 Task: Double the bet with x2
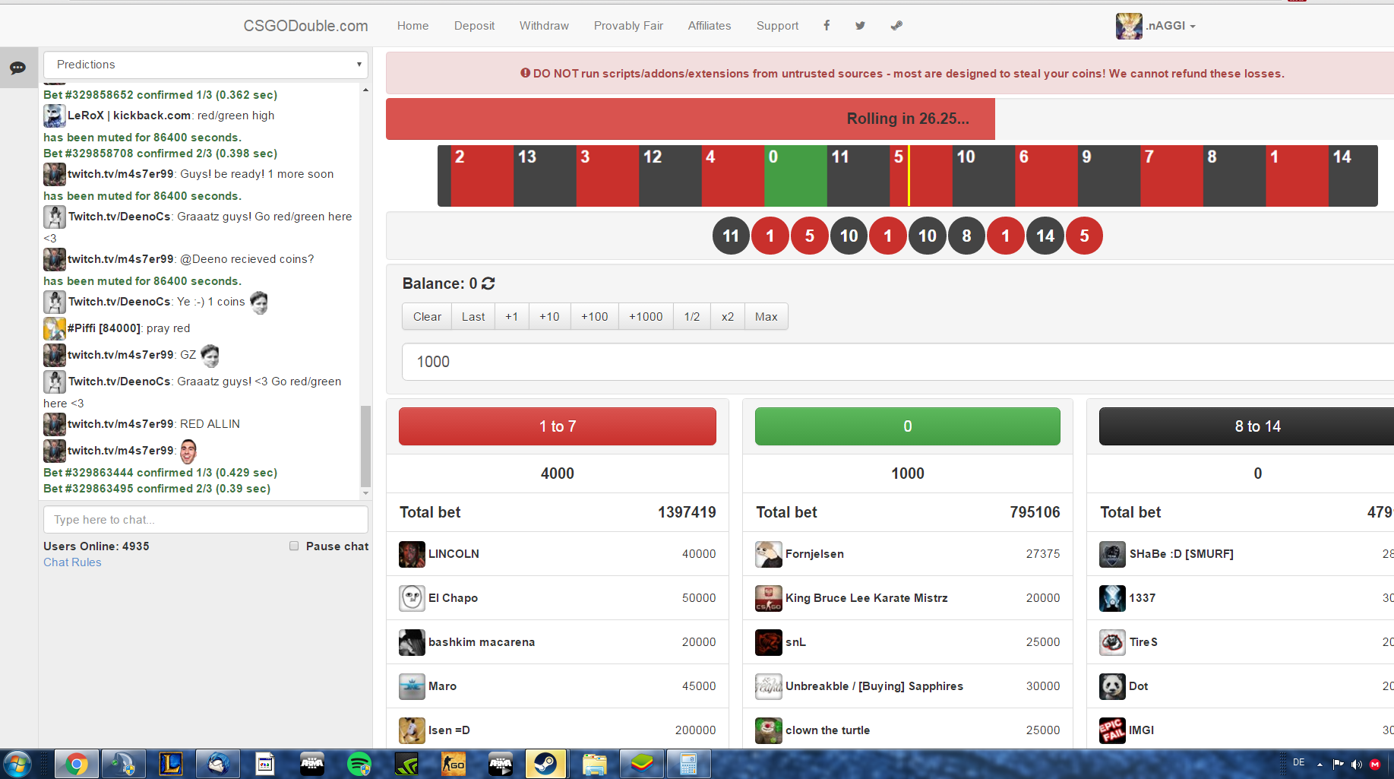[x=728, y=317]
